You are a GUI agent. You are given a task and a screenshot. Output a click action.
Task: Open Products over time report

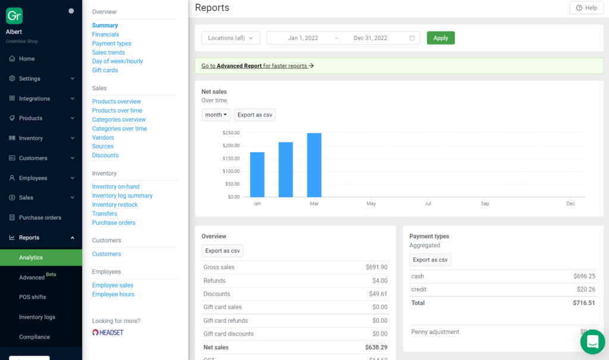(117, 110)
